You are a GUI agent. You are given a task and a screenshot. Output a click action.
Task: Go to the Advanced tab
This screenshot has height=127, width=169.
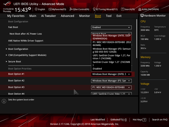pos(68,16)
